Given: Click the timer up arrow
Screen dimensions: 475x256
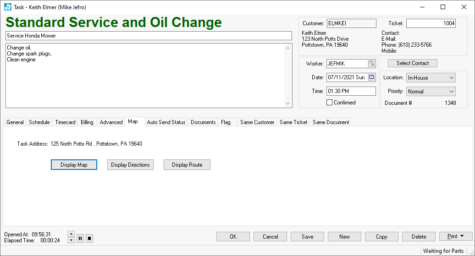Looking at the screenshot, I should tap(71, 234).
